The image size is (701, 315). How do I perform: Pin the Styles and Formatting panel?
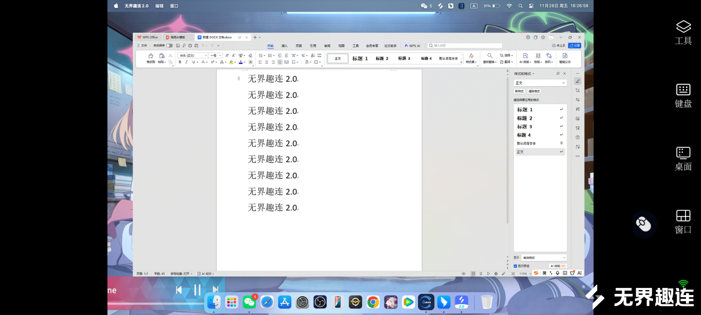point(558,74)
